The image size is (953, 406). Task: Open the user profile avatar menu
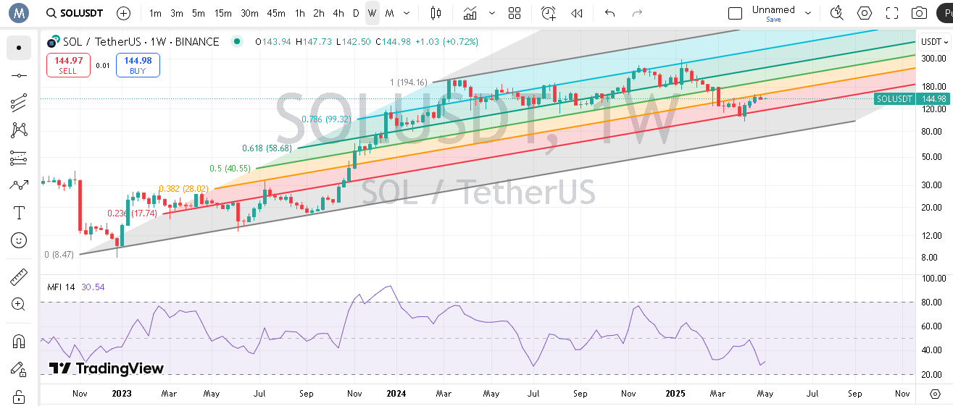pyautogui.click(x=18, y=12)
